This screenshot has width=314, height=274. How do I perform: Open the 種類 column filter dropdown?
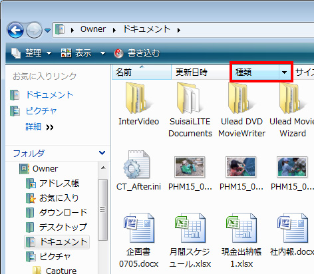285,72
